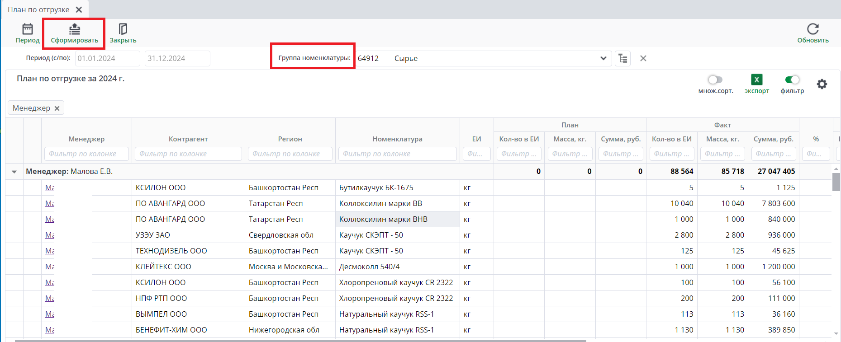Screen dimensions: 841x342
Task: Click the Закрыть toolbar icon
Action: (x=123, y=30)
